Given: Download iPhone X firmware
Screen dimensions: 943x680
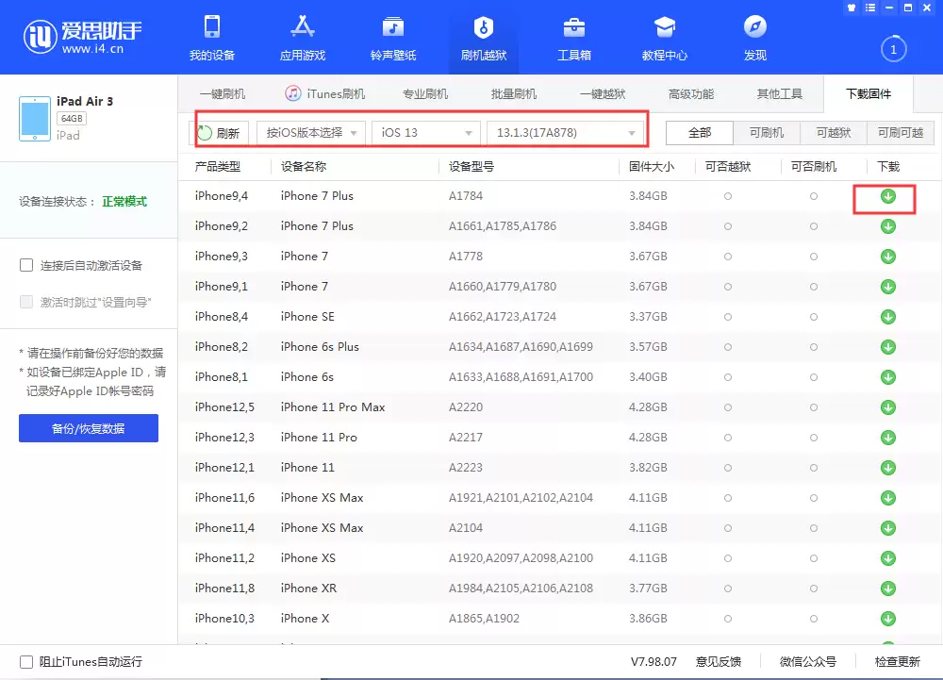Looking at the screenshot, I should (x=887, y=618).
